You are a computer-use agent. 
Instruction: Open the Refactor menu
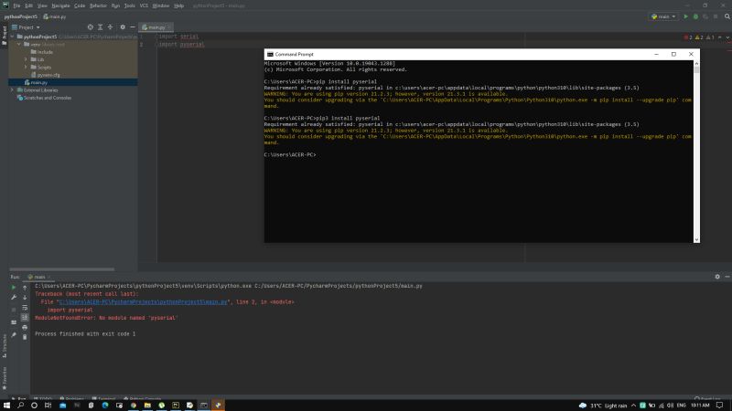(x=98, y=5)
